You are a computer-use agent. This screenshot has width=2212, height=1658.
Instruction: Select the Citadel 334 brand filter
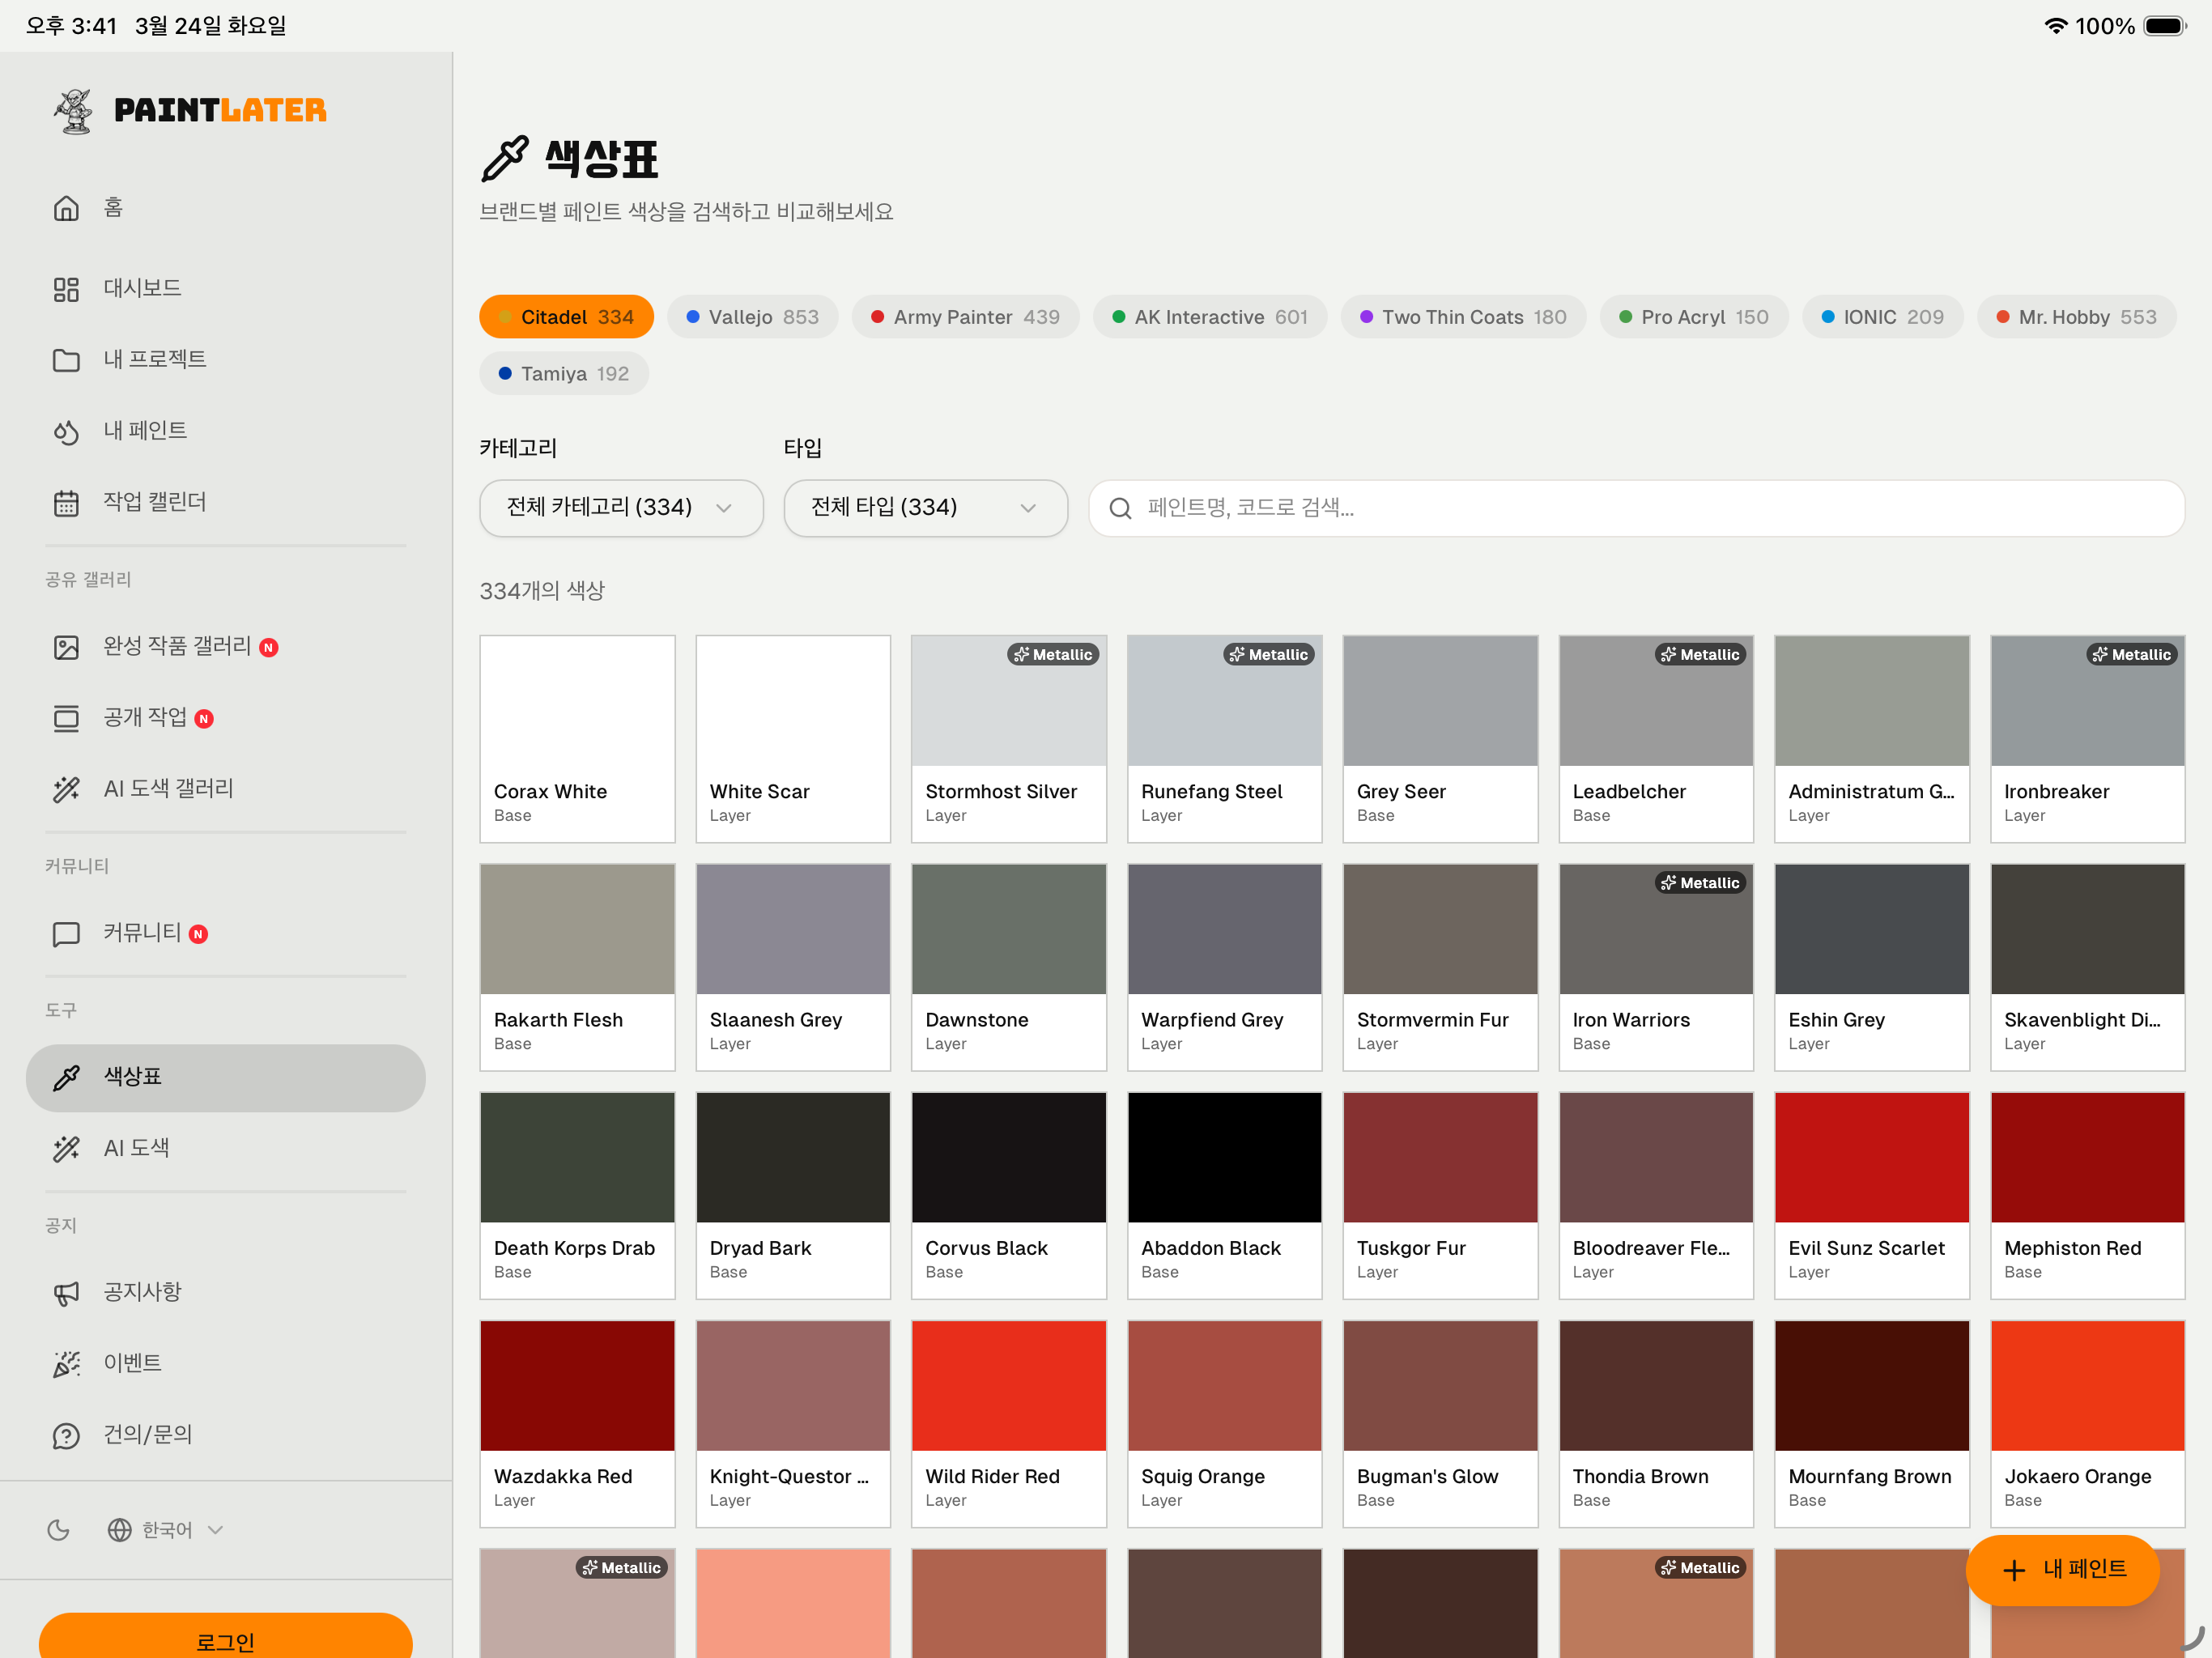point(566,317)
